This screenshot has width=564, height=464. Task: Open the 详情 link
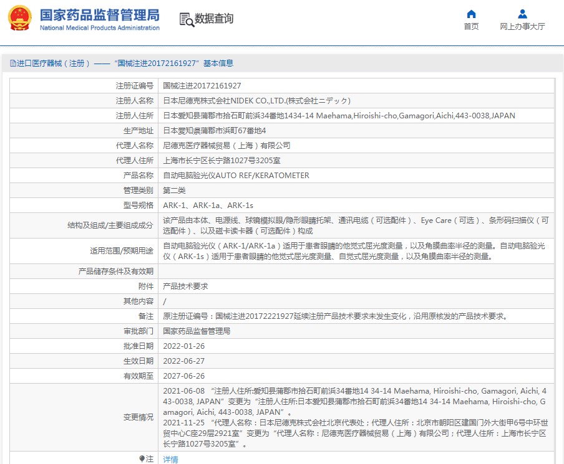[x=170, y=459]
